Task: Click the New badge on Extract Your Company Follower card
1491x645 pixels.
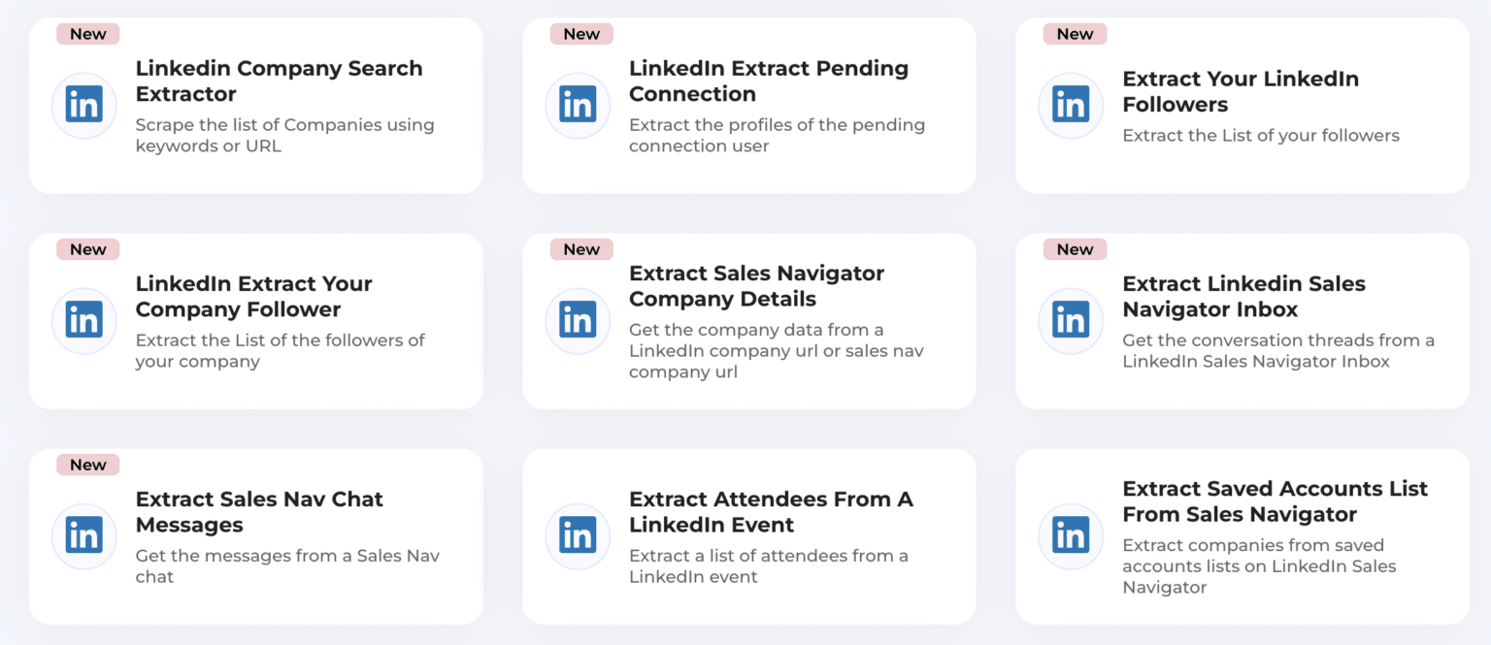Action: [x=85, y=249]
